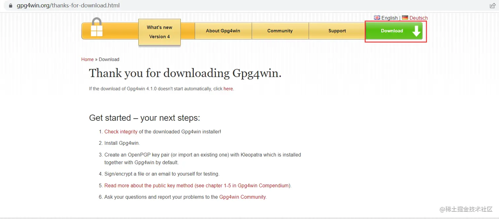Open the What's new Version 4 tab
The image size is (499, 219).
[x=160, y=32]
